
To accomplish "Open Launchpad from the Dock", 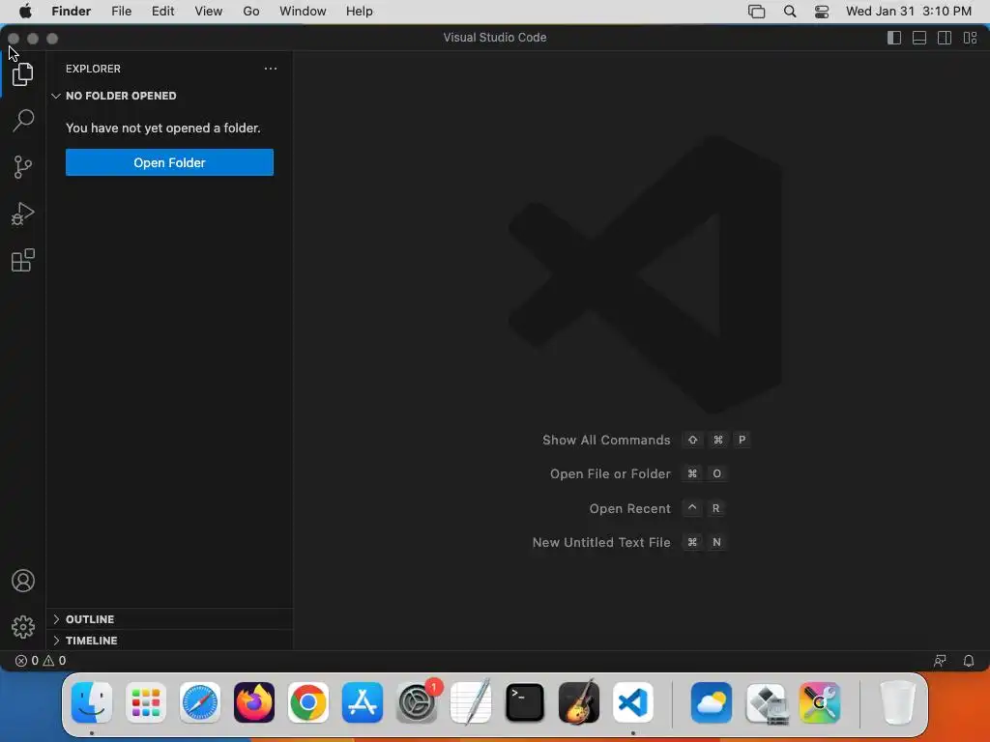I will (146, 702).
